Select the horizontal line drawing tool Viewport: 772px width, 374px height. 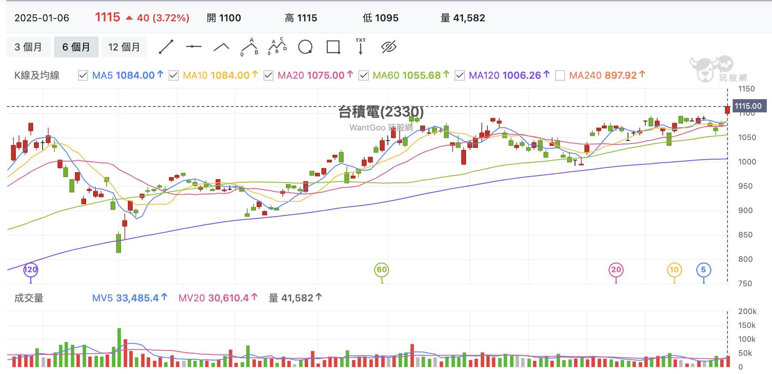[x=194, y=47]
